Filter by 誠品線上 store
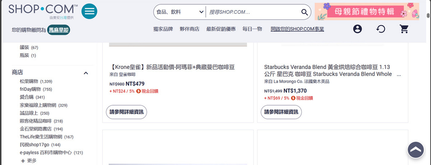The image size is (431, 165). pos(35,113)
